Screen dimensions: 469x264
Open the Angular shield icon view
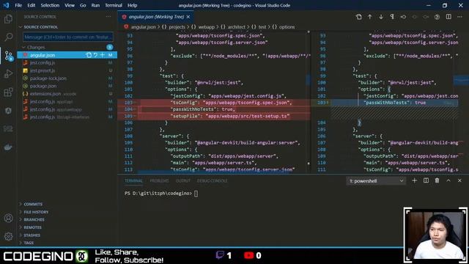pos(8,111)
